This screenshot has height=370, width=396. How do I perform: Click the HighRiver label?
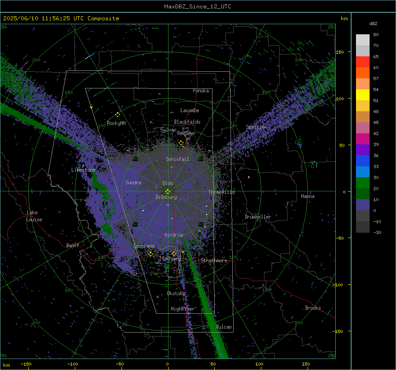pyautogui.click(x=183, y=309)
